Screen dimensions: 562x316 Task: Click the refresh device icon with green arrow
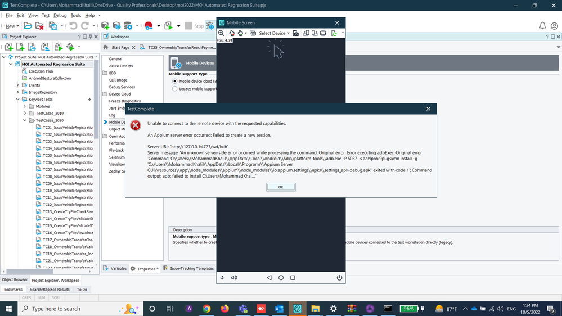tap(334, 33)
